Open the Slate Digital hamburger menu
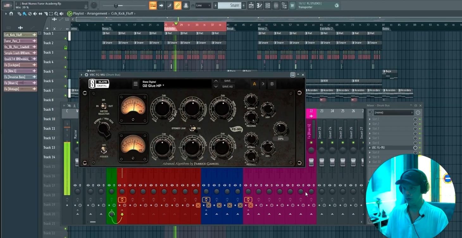Image resolution: width=462 pixels, height=238 pixels. pos(135,84)
